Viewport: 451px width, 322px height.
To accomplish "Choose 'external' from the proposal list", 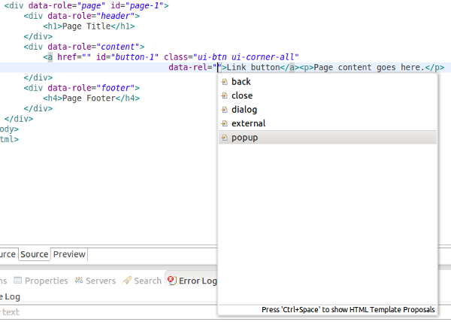I will [x=328, y=123].
